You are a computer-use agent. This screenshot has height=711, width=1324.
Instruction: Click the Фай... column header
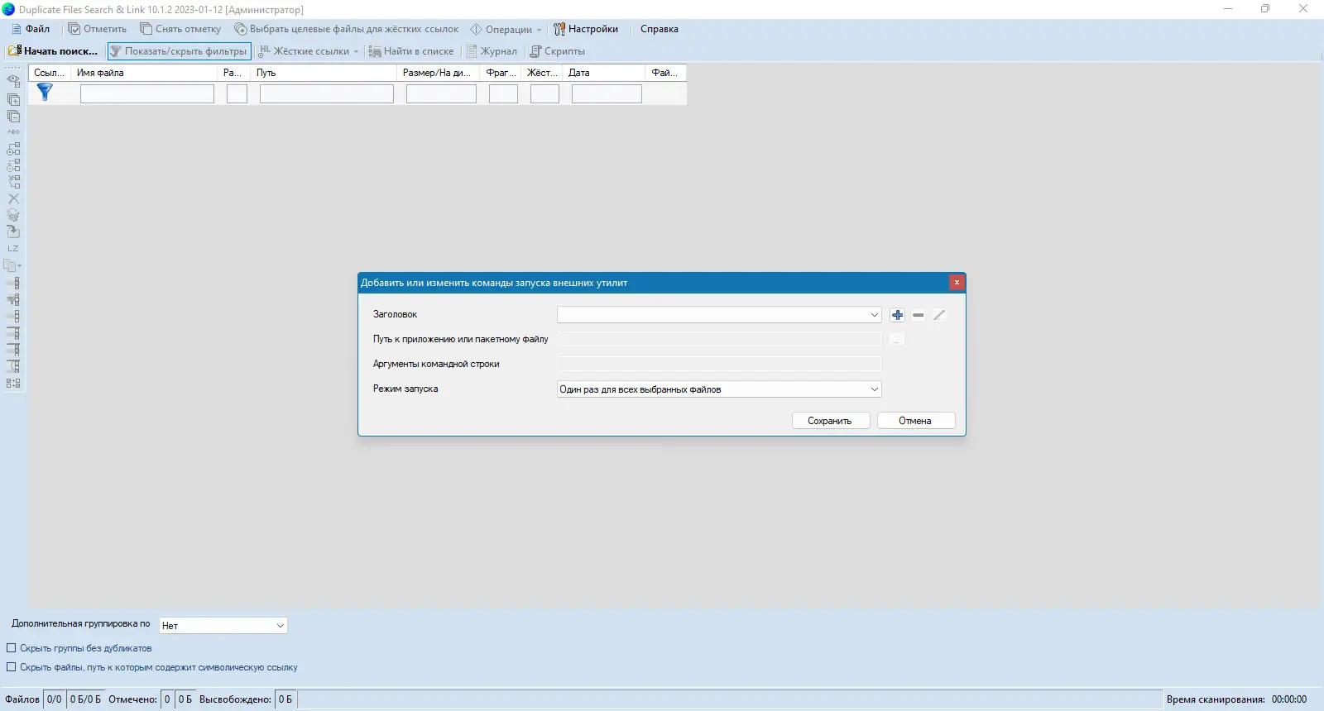coord(665,73)
